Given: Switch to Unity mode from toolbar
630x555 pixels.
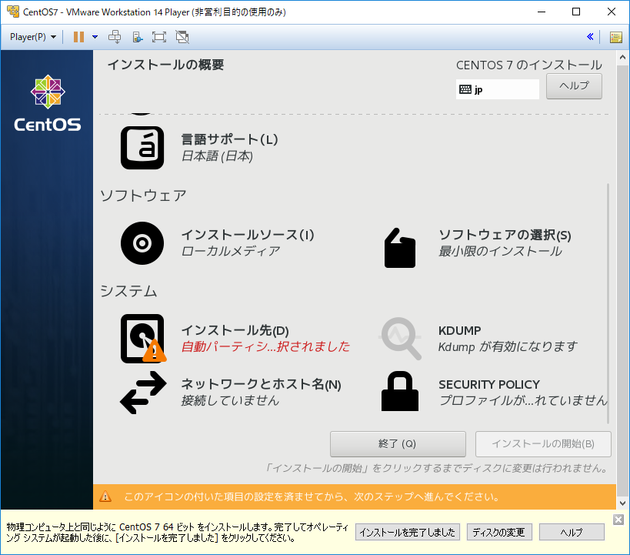Looking at the screenshot, I should (182, 36).
